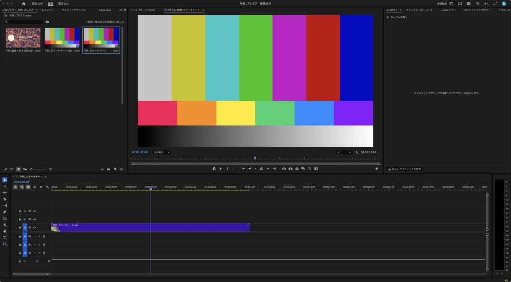Open the Properties panel menu icon
The height and width of the screenshot is (282, 511).
[401, 10]
